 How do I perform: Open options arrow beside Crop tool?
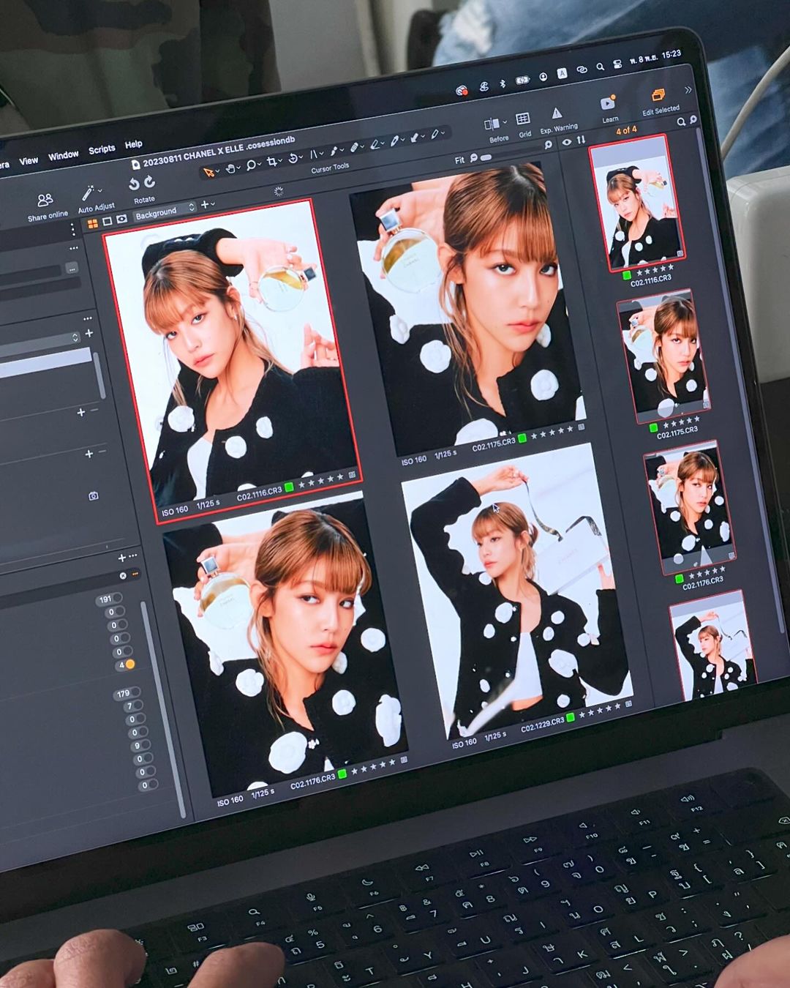pos(280,162)
